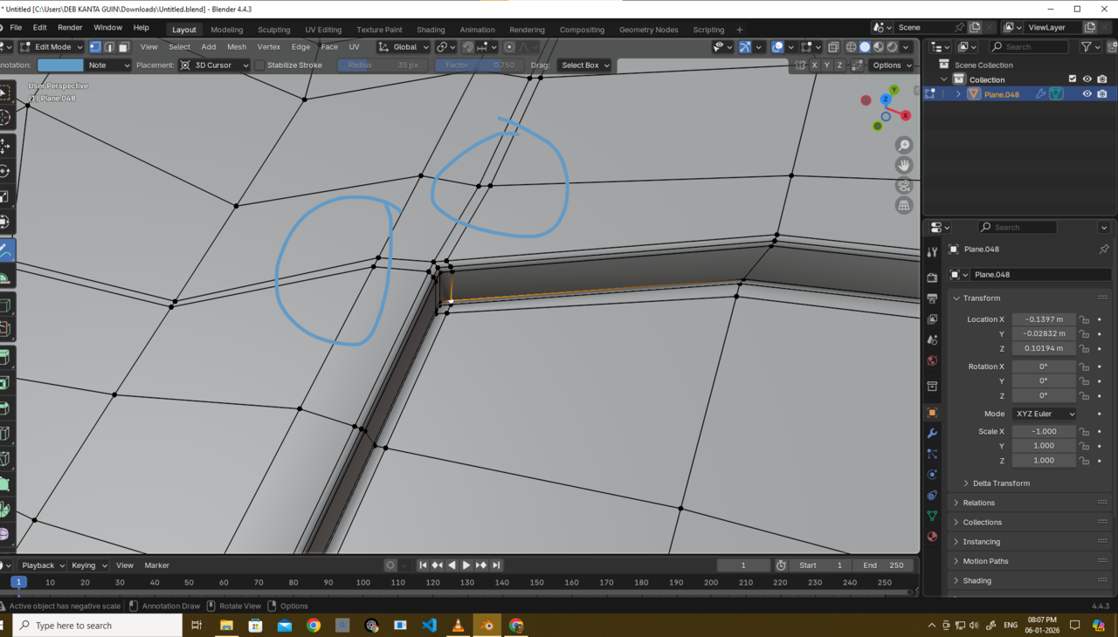Open the Object Data mesh properties tab
The image size is (1118, 637).
[932, 516]
